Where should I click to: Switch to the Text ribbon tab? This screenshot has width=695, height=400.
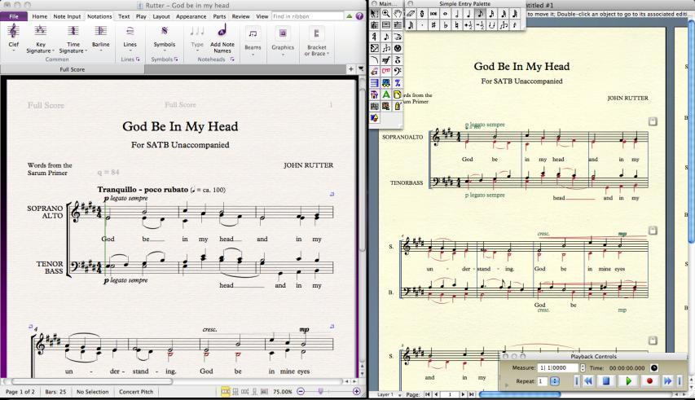[x=124, y=16]
